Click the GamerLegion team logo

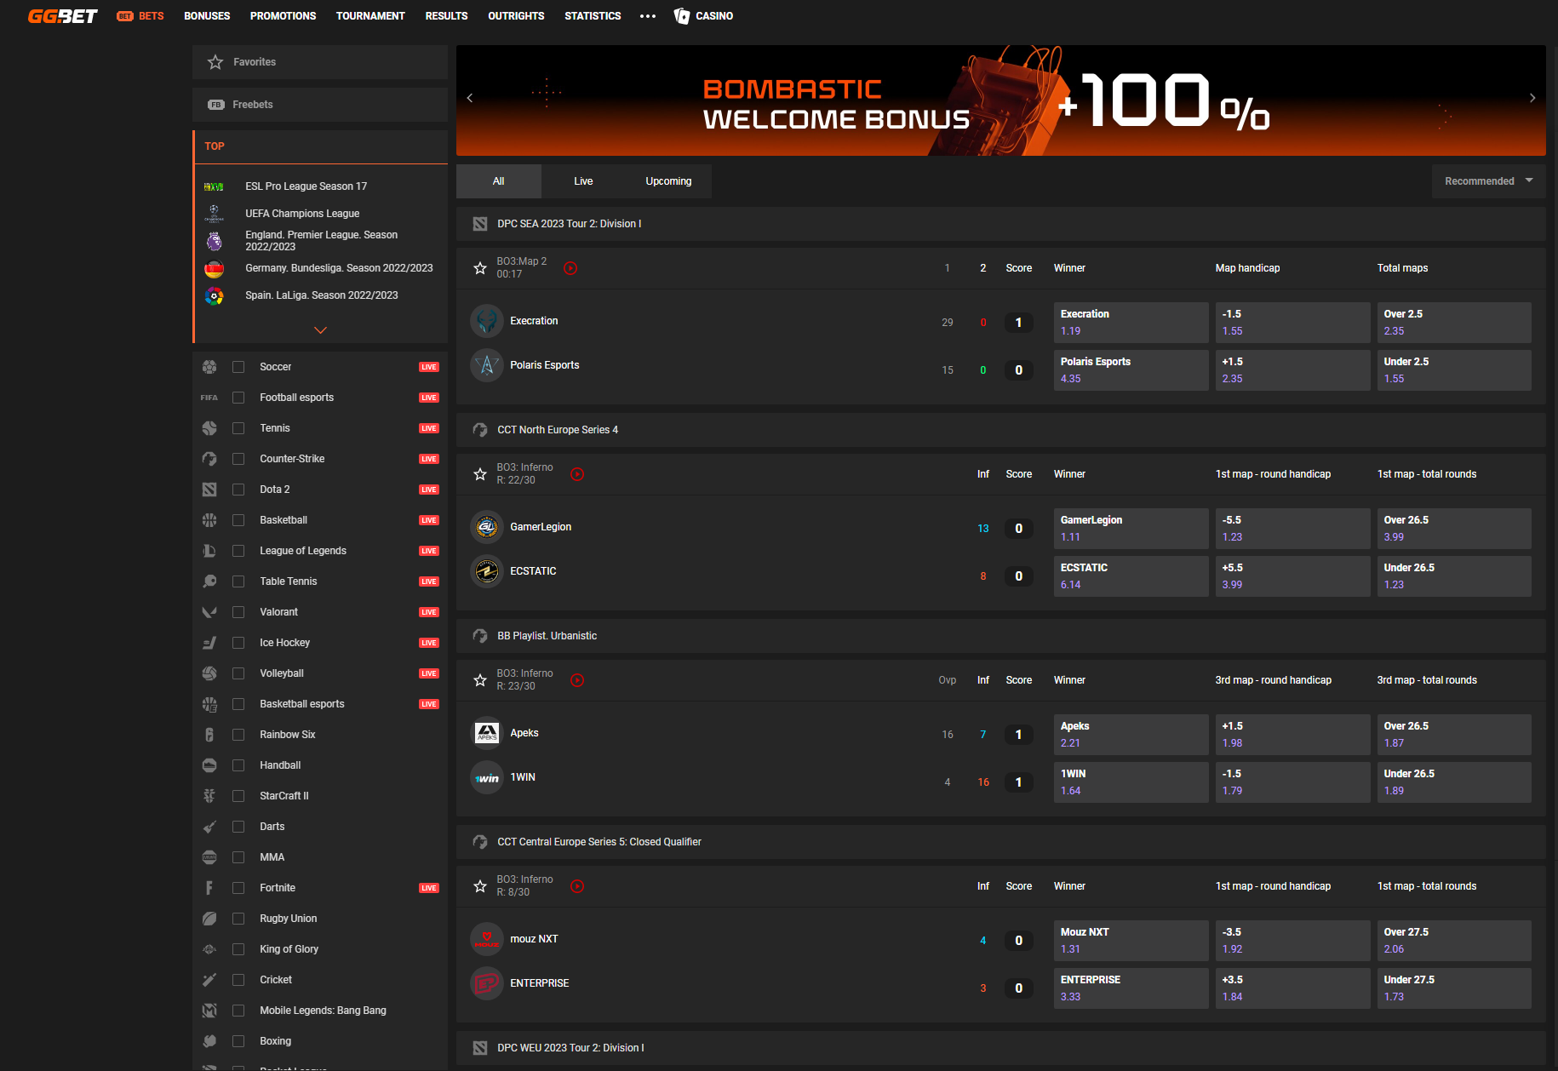[487, 527]
